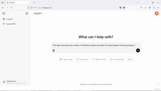Image resolution: width=161 pixels, height=91 pixels.
Task: Open the Firefox account icon
Action: [x=150, y=8]
